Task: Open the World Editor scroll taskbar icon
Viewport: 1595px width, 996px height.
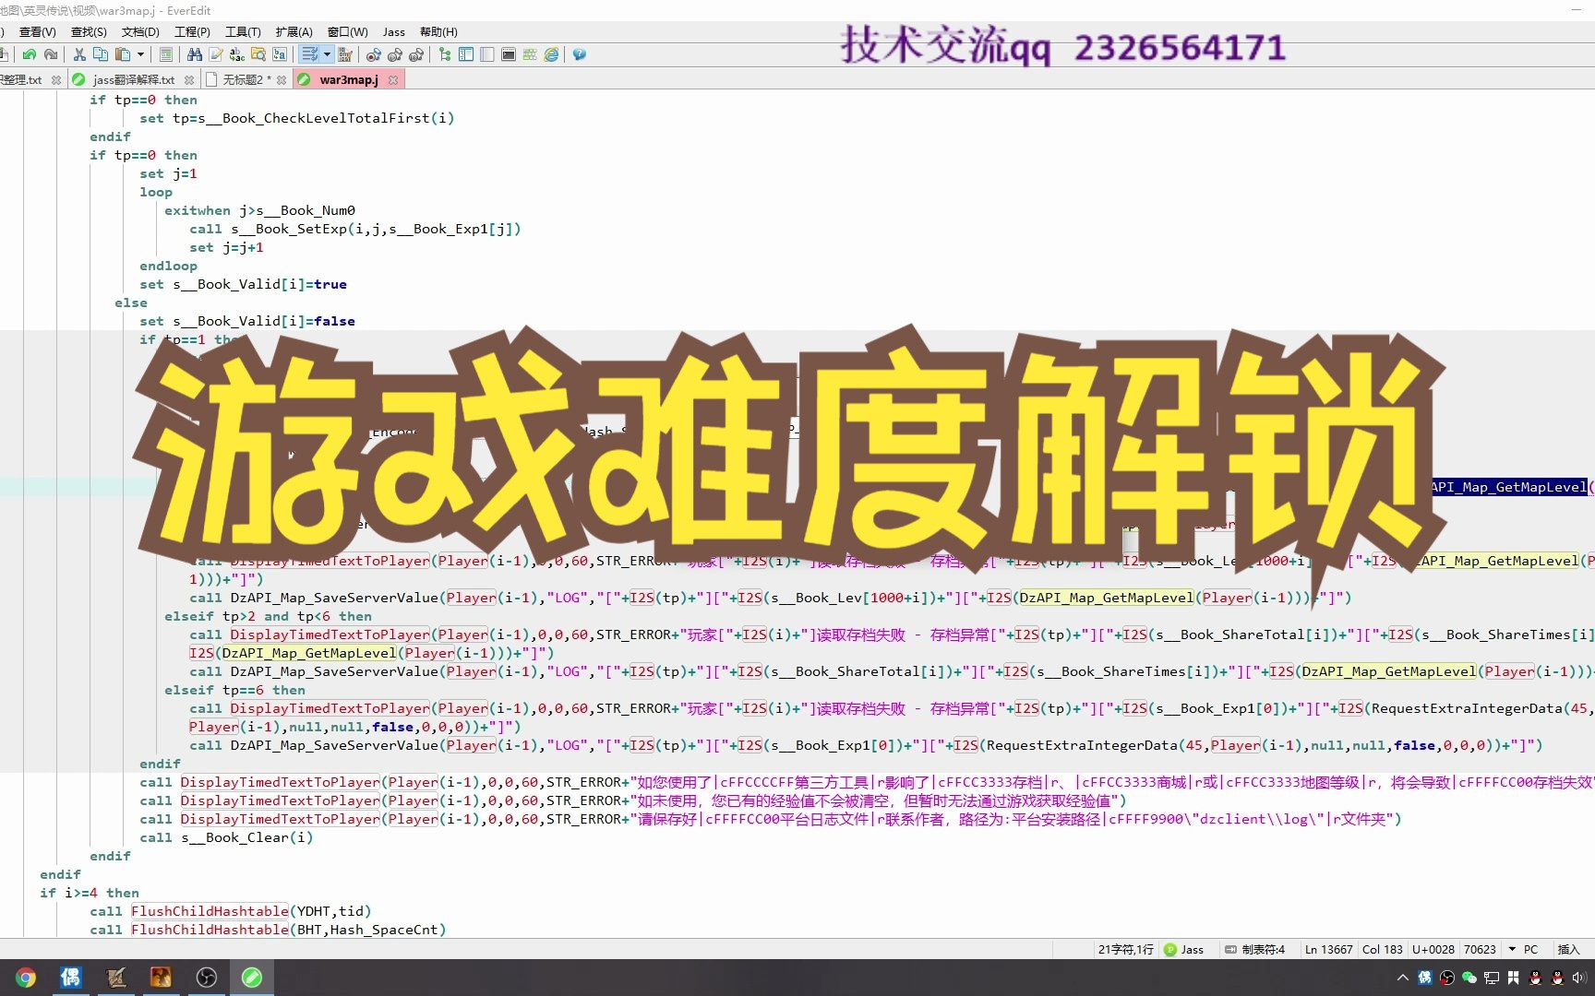Action: tap(116, 978)
